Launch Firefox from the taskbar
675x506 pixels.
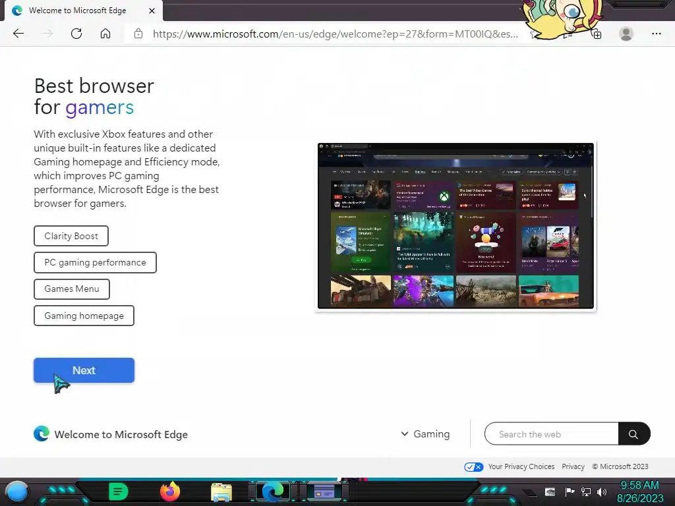tap(169, 492)
